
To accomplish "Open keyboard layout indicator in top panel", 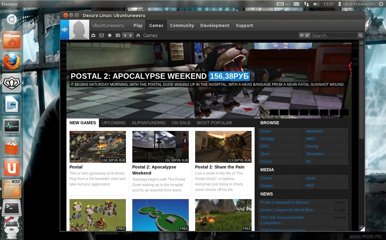I will pos(283,4).
